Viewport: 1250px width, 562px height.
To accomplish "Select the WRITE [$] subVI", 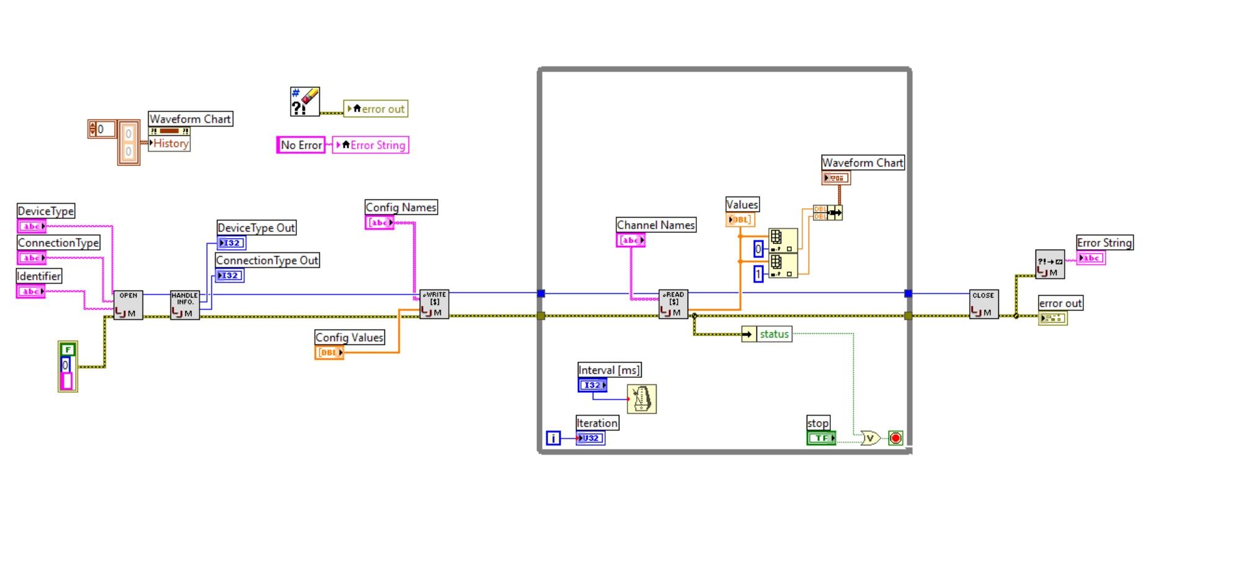I will tap(433, 305).
